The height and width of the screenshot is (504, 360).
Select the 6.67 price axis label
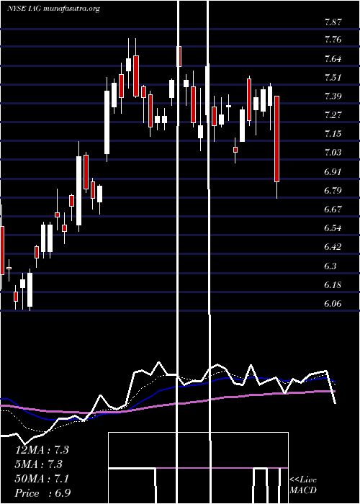pyautogui.click(x=333, y=210)
